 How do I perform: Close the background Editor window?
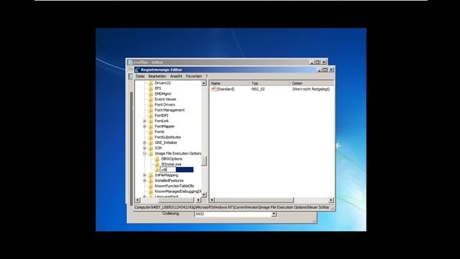[324, 63]
